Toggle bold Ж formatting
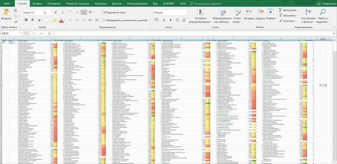This screenshot has height=164, width=337. (26, 20)
